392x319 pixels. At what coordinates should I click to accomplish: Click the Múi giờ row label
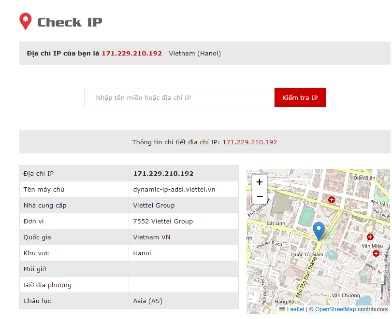click(35, 269)
